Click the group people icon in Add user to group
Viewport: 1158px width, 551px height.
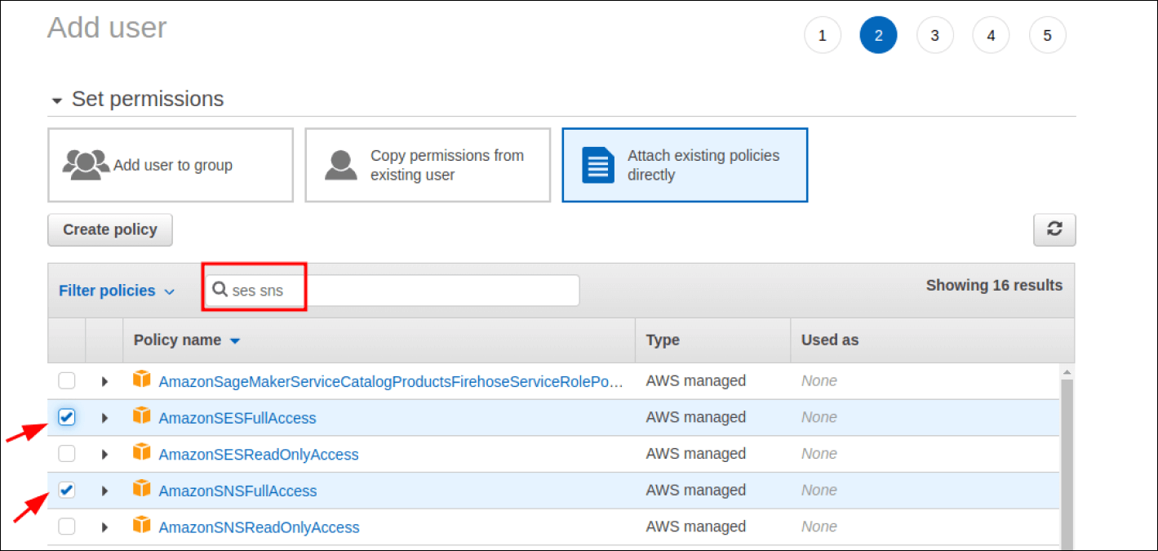(x=86, y=165)
